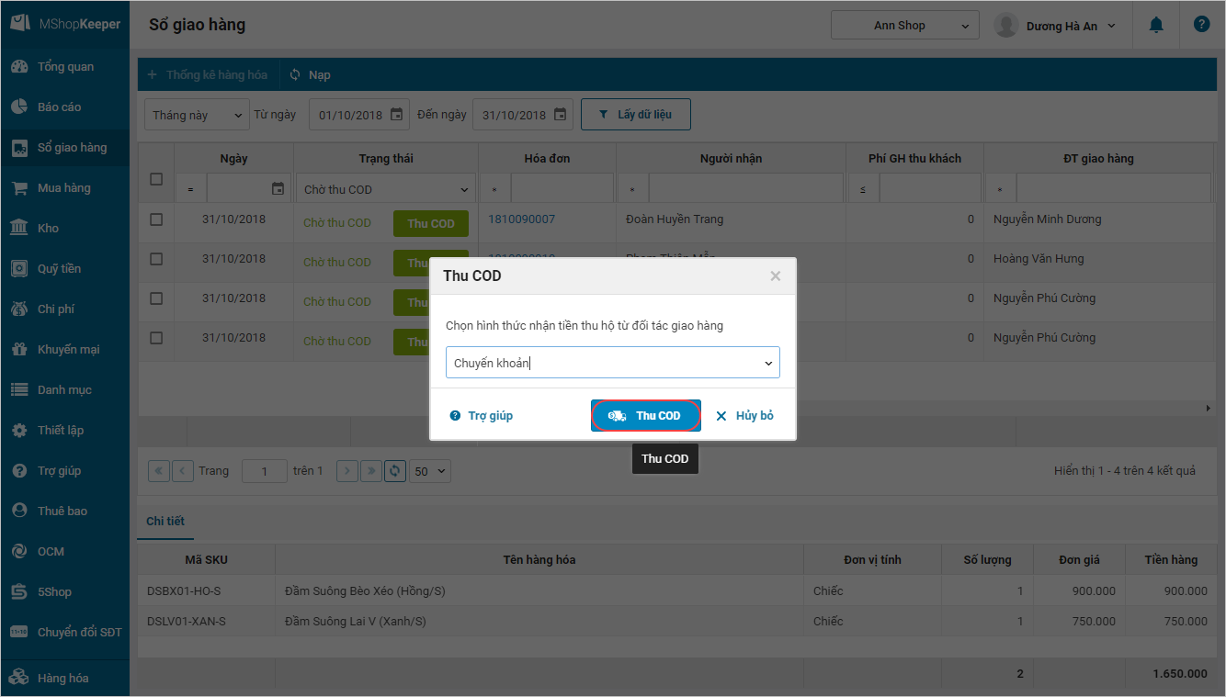Open Báo cáo pie chart icon
This screenshot has width=1226, height=697.
[18, 107]
